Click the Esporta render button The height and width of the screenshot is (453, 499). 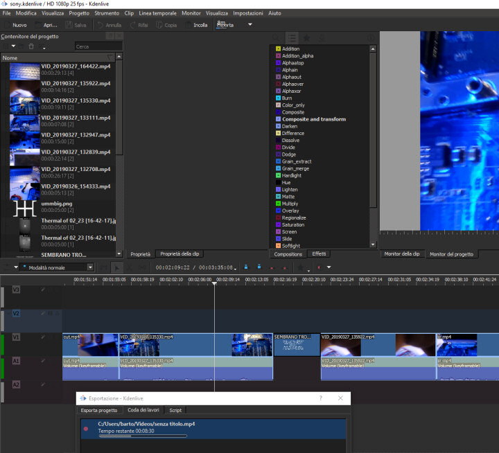[225, 25]
